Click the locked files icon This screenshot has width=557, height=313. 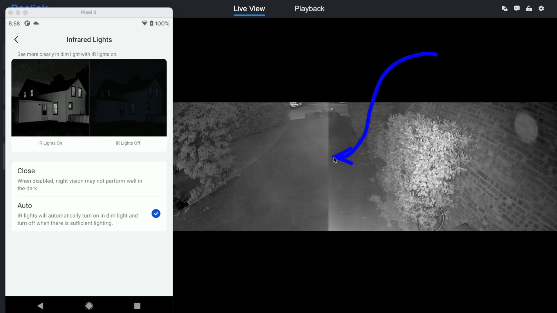[504, 9]
